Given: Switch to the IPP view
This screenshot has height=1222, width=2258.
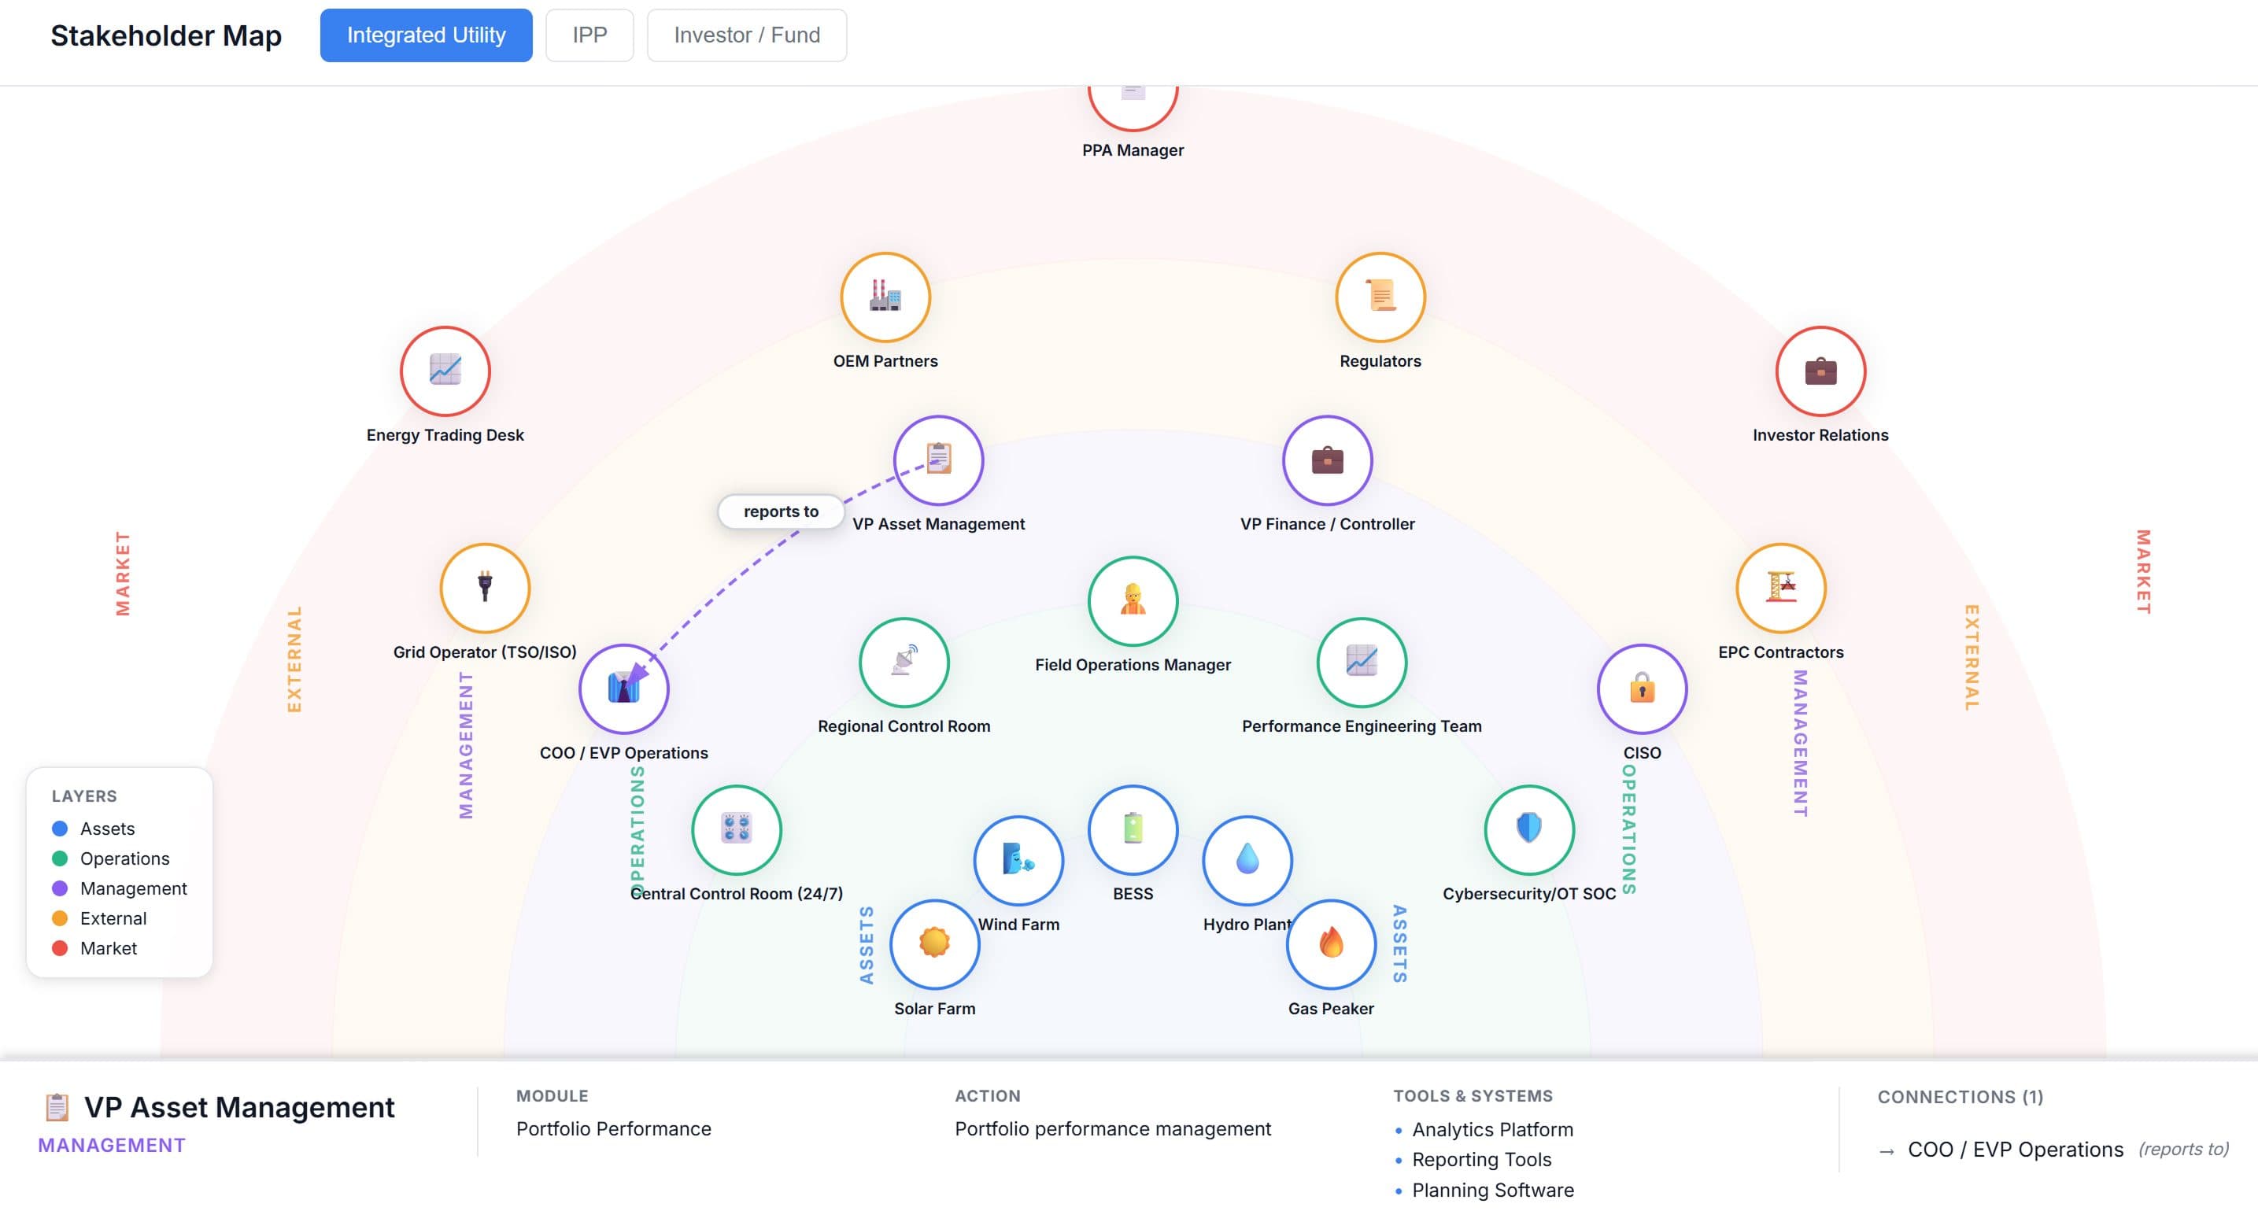Looking at the screenshot, I should (589, 35).
